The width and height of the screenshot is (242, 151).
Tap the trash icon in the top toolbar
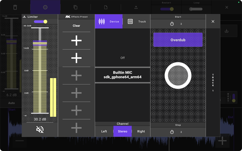15,7
